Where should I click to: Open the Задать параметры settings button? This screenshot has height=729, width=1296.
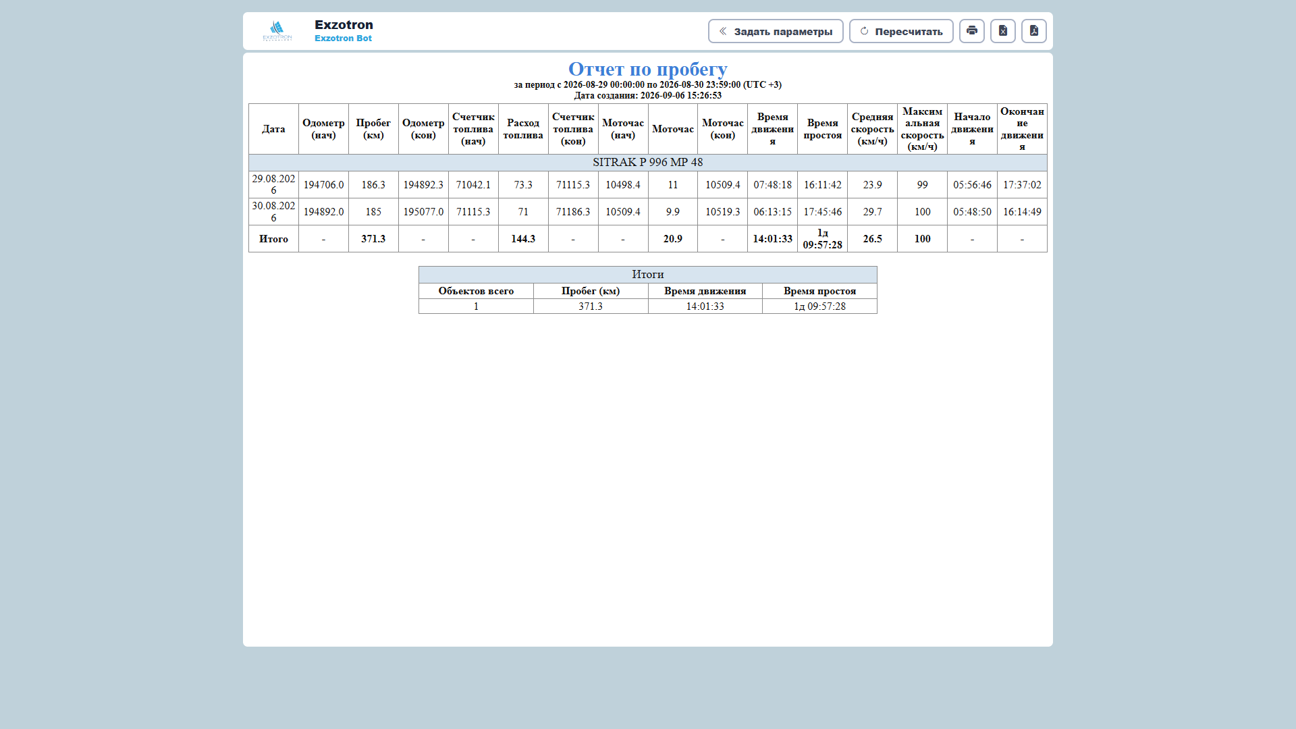click(x=776, y=31)
